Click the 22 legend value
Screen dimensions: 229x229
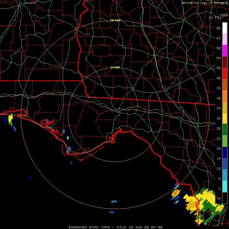point(219,139)
